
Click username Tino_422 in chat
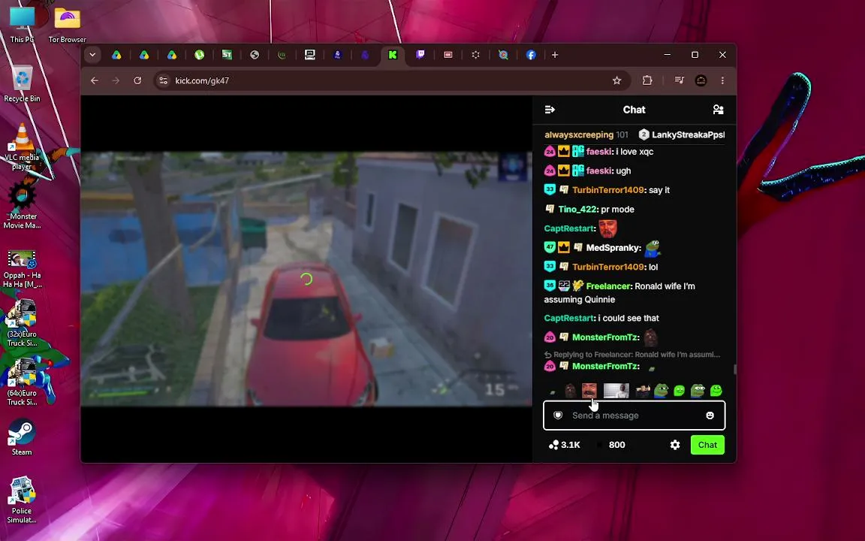pos(577,209)
